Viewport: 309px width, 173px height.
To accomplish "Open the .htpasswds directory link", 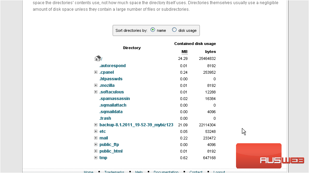I will pyautogui.click(x=111, y=79).
